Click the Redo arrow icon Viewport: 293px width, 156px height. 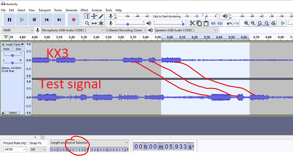point(236,23)
